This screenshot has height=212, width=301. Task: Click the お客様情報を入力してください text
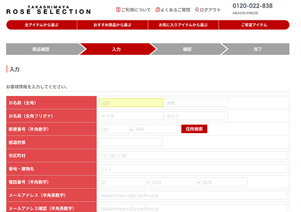37,87
